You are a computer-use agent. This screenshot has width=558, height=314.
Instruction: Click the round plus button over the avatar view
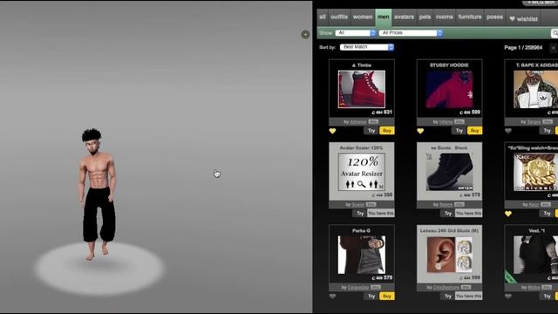pyautogui.click(x=305, y=34)
